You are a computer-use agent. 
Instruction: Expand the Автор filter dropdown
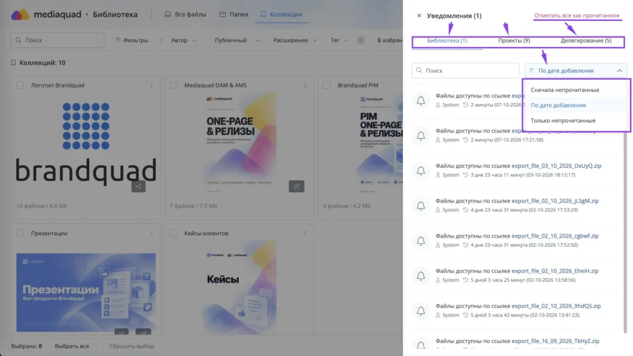[184, 40]
